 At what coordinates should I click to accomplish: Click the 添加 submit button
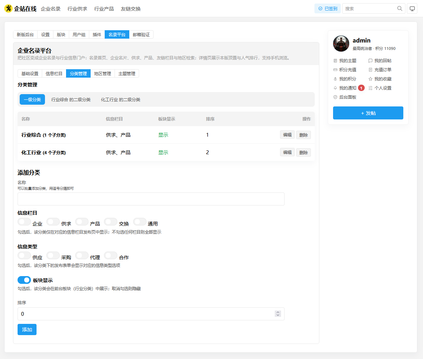pos(27,329)
